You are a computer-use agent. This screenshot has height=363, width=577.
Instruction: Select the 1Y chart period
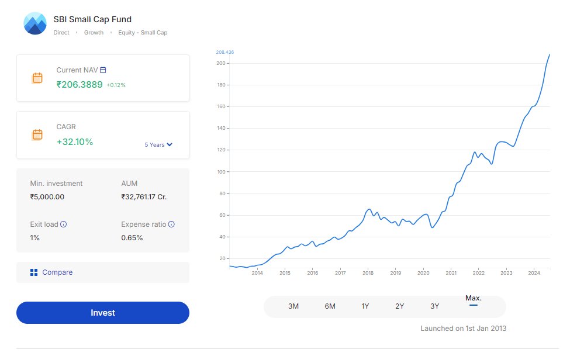(x=365, y=306)
